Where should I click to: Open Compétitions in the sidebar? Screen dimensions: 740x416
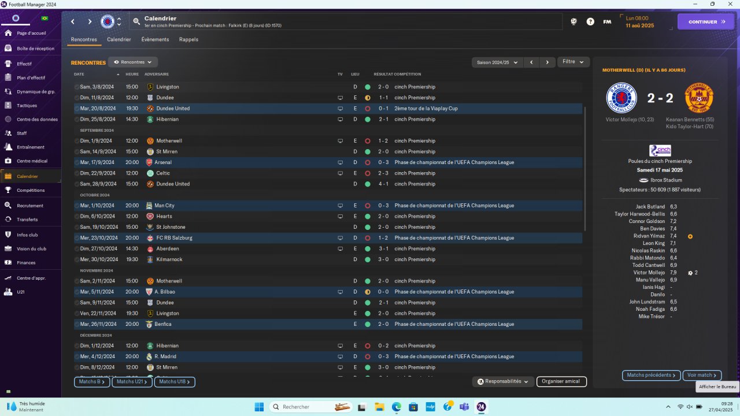coord(31,190)
